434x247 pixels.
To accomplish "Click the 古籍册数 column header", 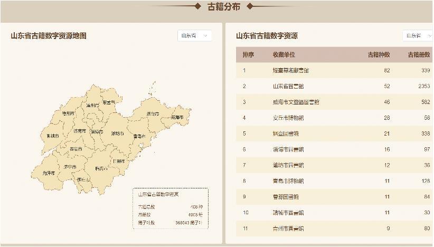I will point(419,55).
